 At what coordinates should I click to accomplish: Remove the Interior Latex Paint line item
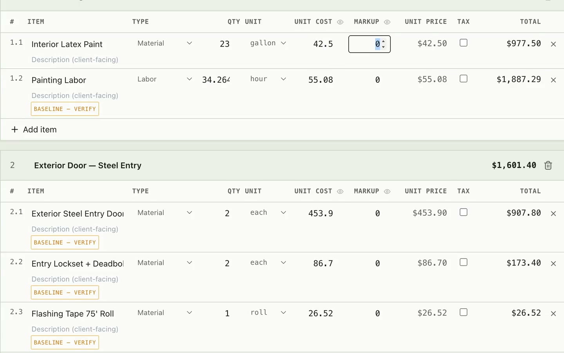[x=553, y=44]
